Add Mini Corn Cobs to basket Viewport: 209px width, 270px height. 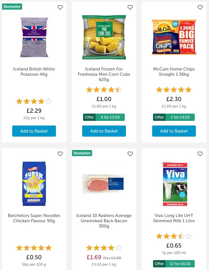(x=104, y=131)
